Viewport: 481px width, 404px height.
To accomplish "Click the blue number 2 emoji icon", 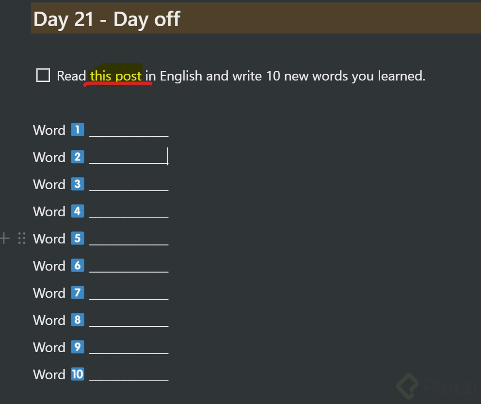I will pyautogui.click(x=78, y=157).
